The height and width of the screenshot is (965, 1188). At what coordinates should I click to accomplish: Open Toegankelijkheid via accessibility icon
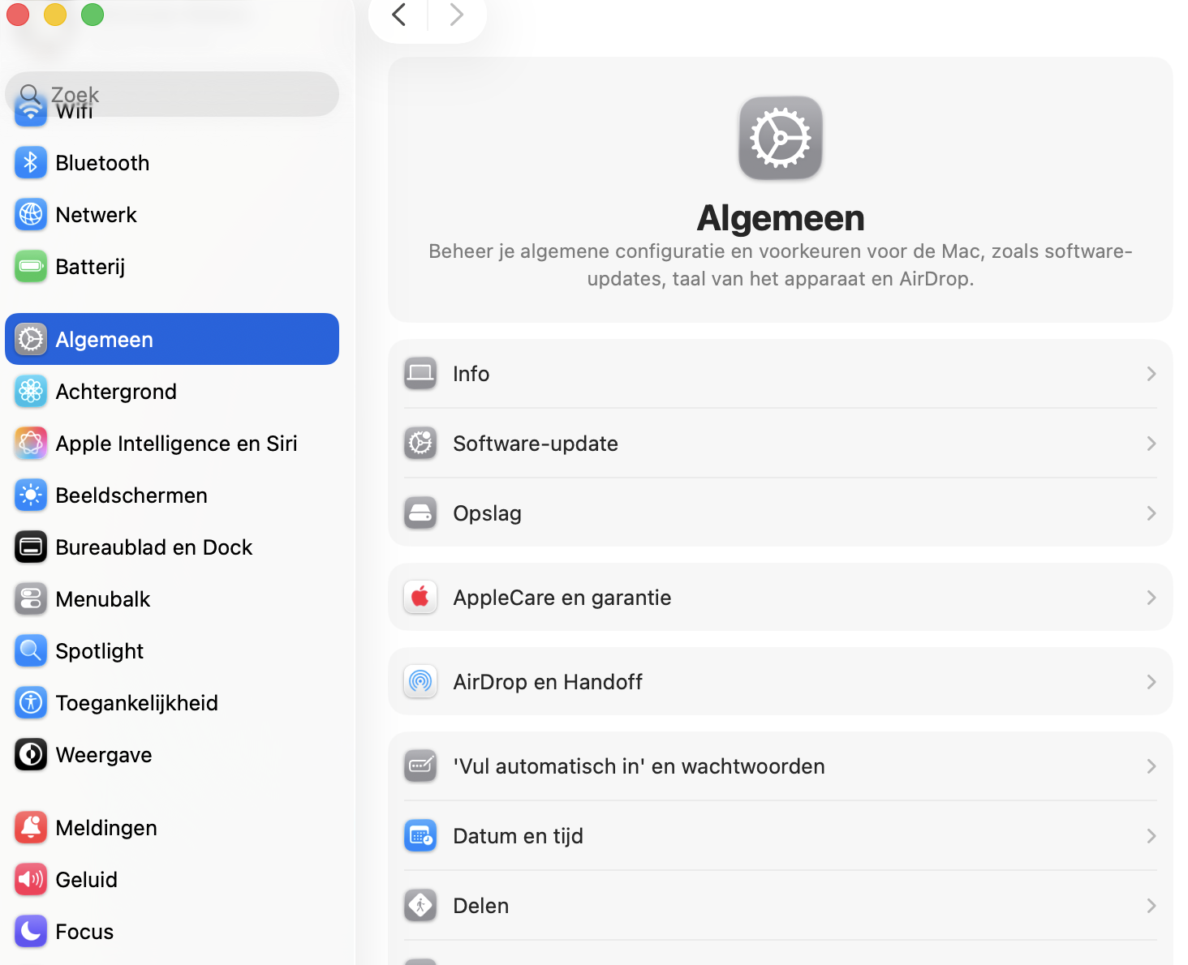point(30,702)
